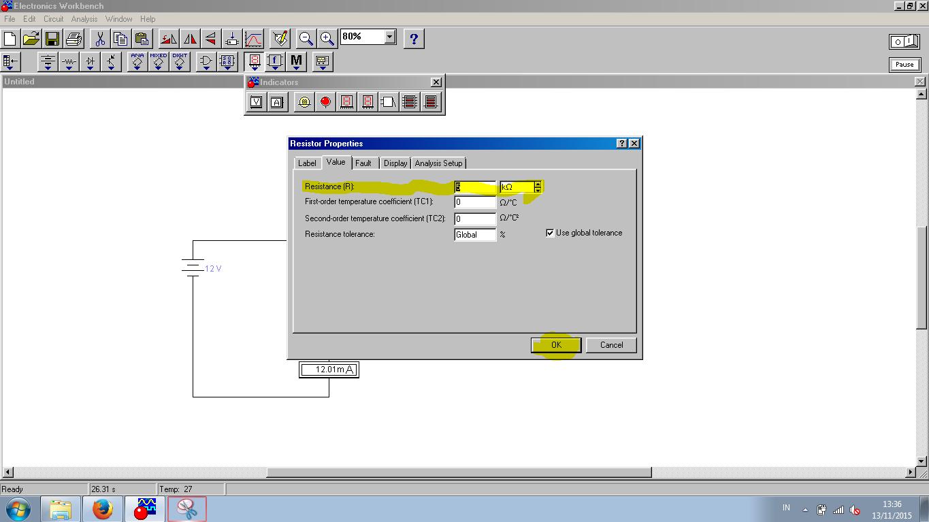Screen dimensions: 929x522
Task: Expand the Sources parts bin
Action: 48,62
